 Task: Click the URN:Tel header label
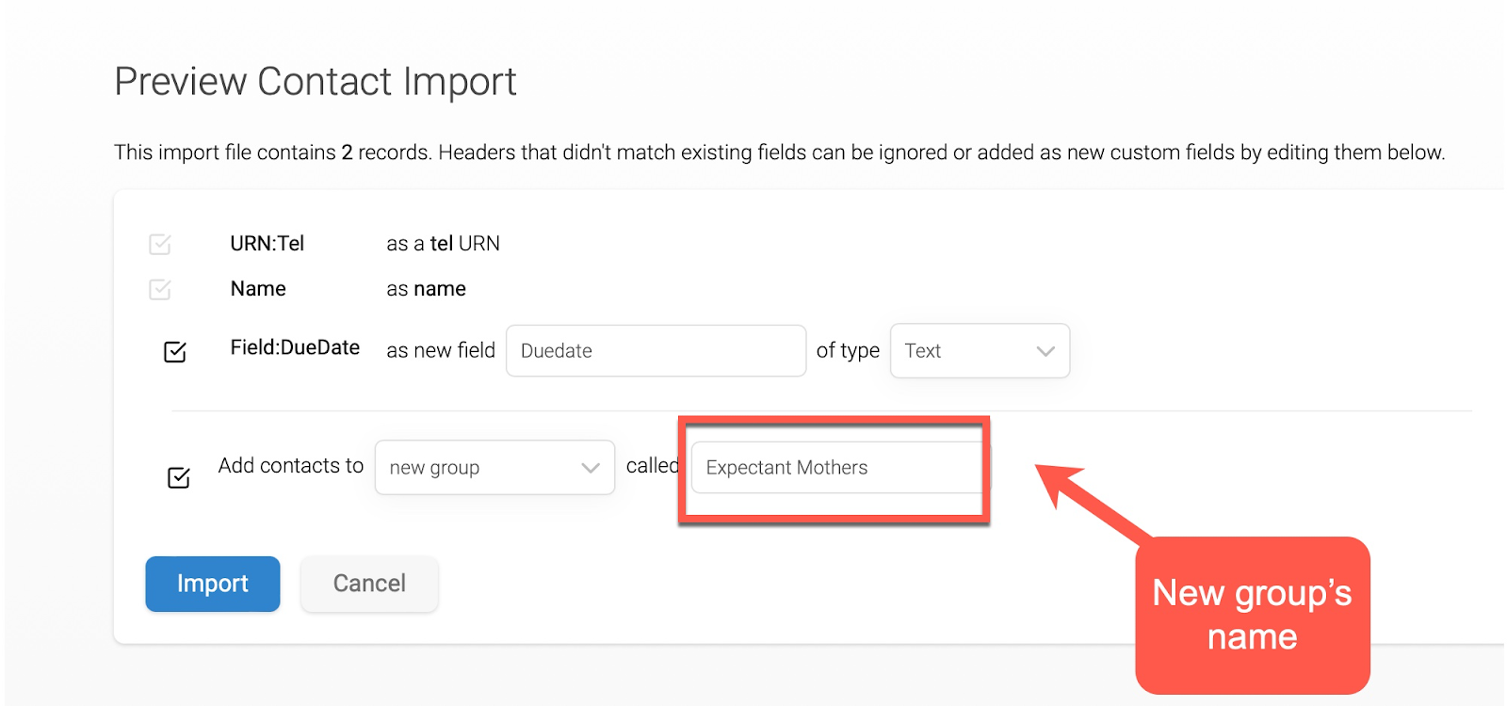(267, 244)
